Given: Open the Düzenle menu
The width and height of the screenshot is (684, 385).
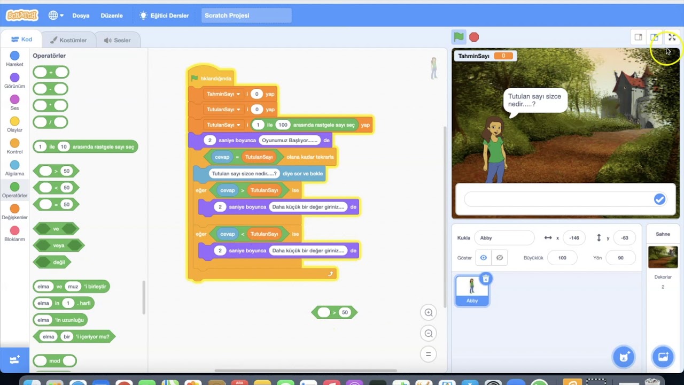Looking at the screenshot, I should 112,16.
